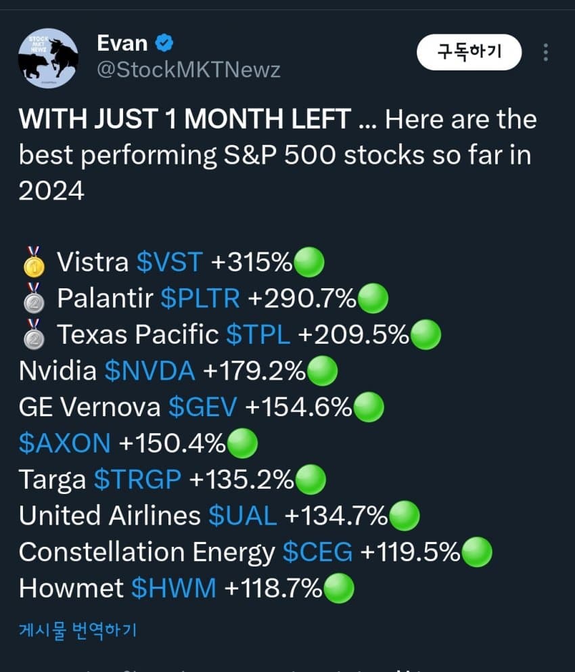Open the $PLTR cashtag
This screenshot has width=575, height=672.
coord(200,298)
